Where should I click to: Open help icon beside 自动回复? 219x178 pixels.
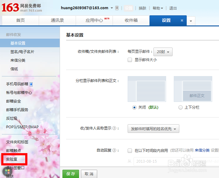(114, 150)
